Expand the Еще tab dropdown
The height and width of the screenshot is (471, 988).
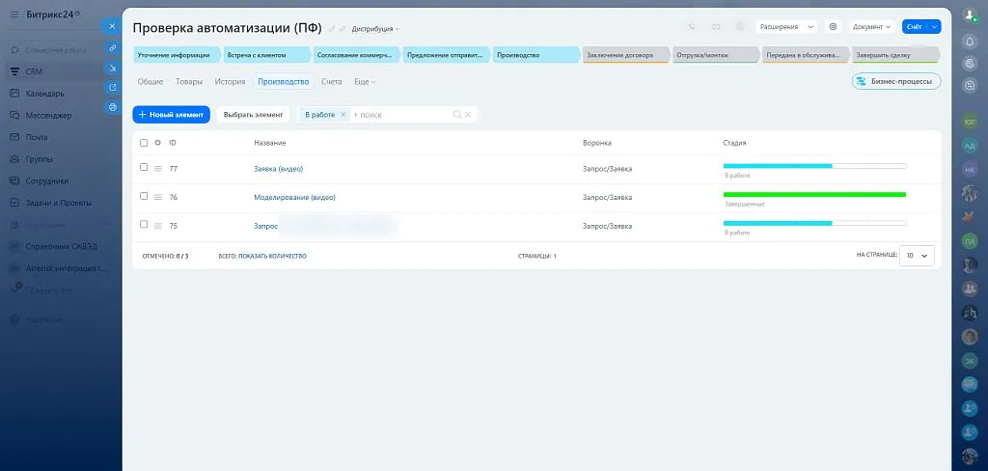(365, 81)
